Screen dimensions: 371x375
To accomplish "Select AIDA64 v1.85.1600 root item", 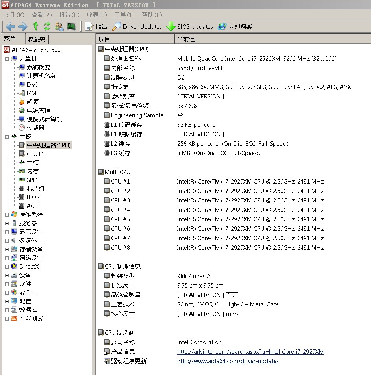I will click(x=36, y=50).
